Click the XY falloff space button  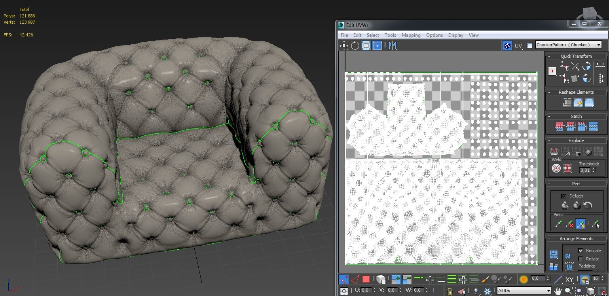coord(569,279)
